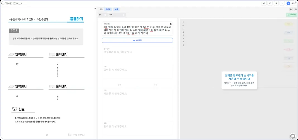Click the save-all icon in tab bar
298x140 pixels.
(x=291, y=9)
